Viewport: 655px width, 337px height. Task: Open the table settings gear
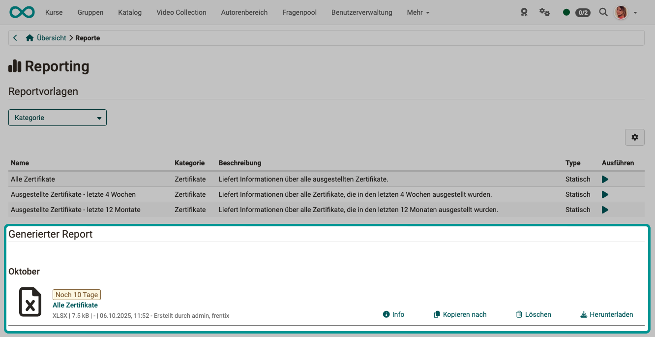click(635, 137)
